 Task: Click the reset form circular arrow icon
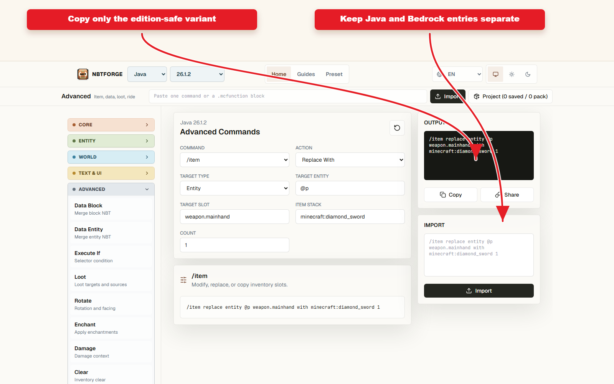tap(397, 128)
